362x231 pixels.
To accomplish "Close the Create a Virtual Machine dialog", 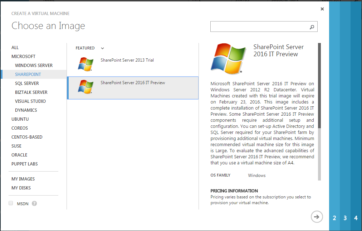I will pyautogui.click(x=322, y=9).
